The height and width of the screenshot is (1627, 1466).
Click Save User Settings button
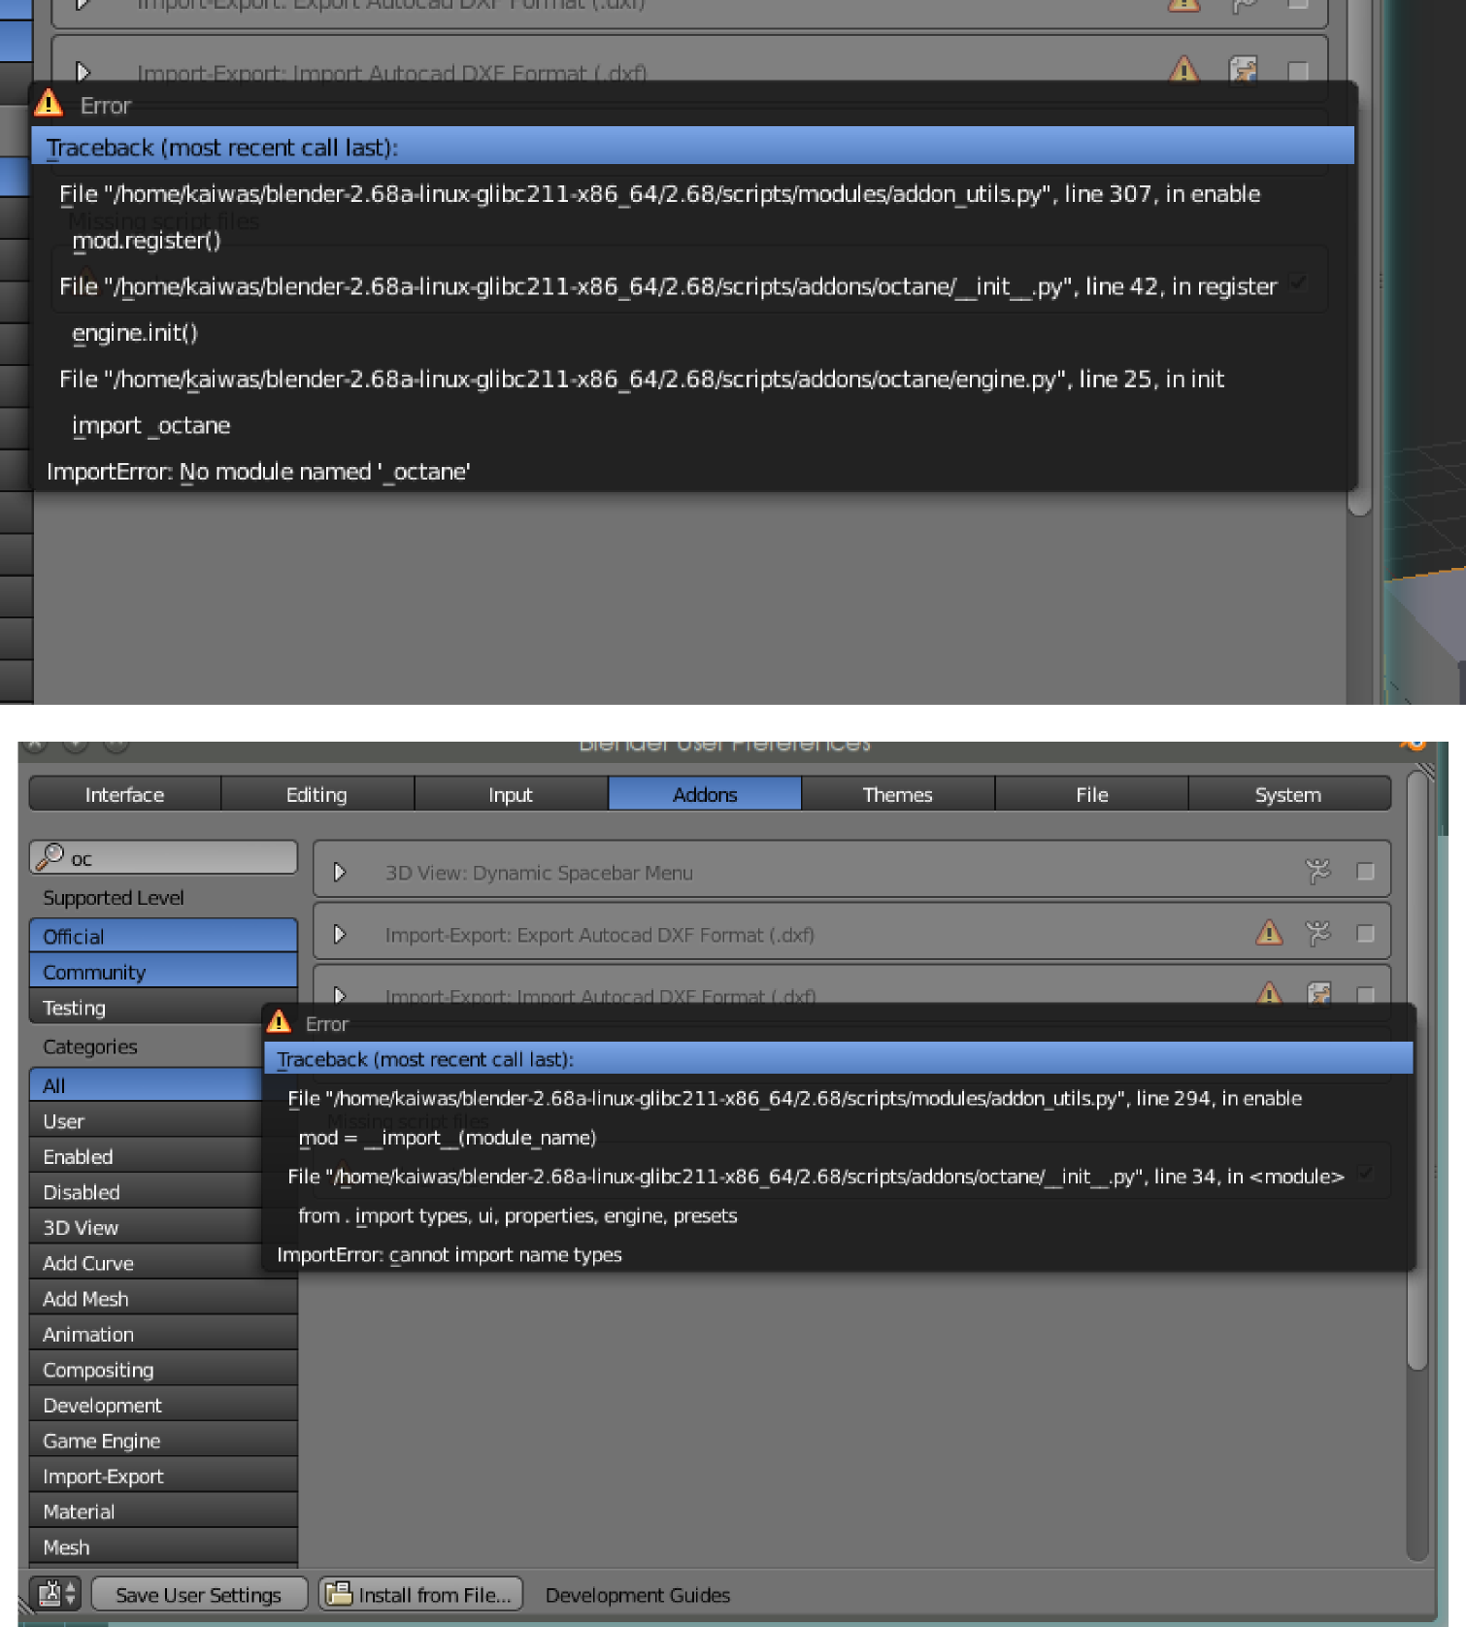(199, 1594)
